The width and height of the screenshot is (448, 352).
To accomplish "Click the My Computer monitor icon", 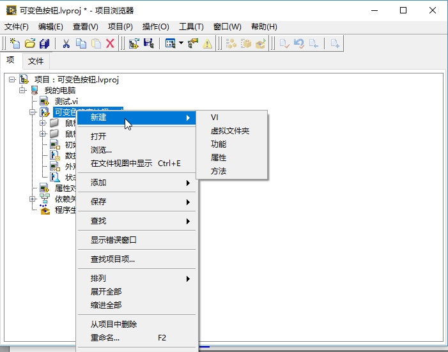I will (35, 90).
